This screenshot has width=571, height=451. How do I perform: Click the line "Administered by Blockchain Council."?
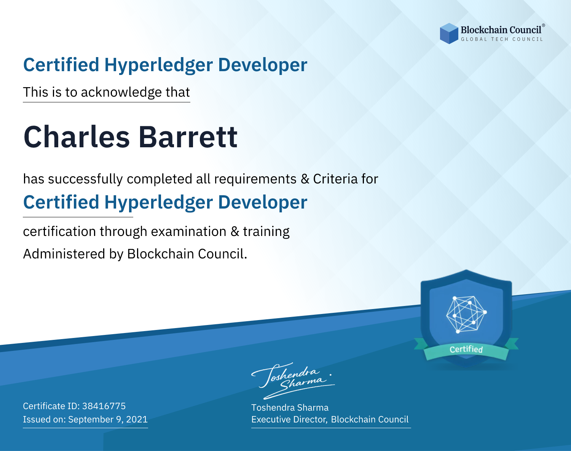(135, 254)
